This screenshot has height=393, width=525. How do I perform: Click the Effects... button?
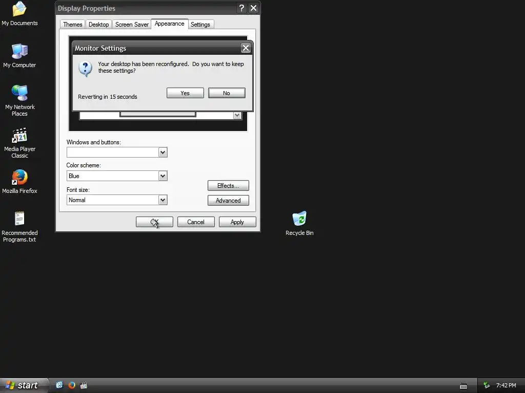pos(228,185)
